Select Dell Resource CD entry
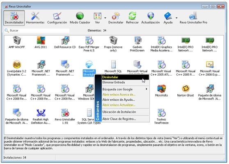Viewport: 229px width, 164px height. 65,43
